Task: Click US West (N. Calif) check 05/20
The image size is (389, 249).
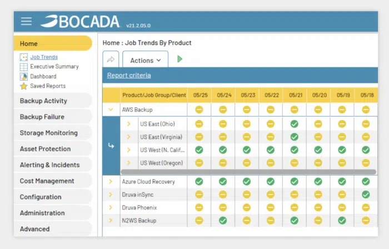Action: click(318, 150)
